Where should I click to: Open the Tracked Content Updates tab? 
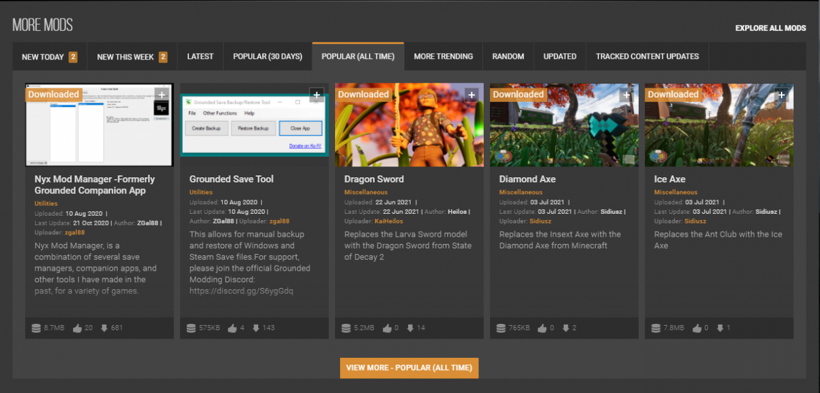click(647, 56)
